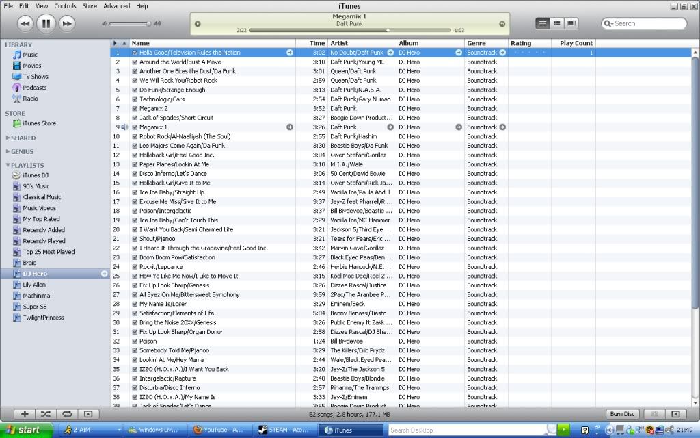The width and height of the screenshot is (700, 438).
Task: Skip to the next track
Action: 66,23
